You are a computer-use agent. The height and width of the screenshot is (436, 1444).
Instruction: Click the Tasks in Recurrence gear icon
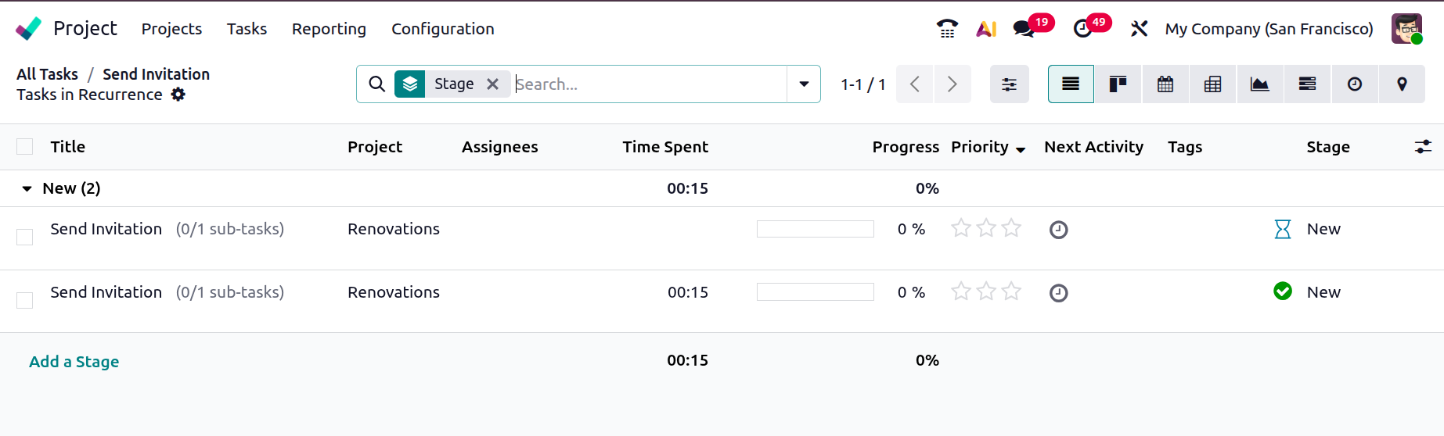[178, 95]
